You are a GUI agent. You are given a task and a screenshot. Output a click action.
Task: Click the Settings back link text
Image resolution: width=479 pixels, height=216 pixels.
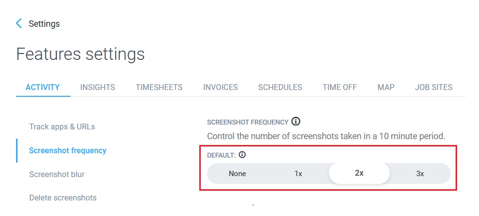click(44, 23)
